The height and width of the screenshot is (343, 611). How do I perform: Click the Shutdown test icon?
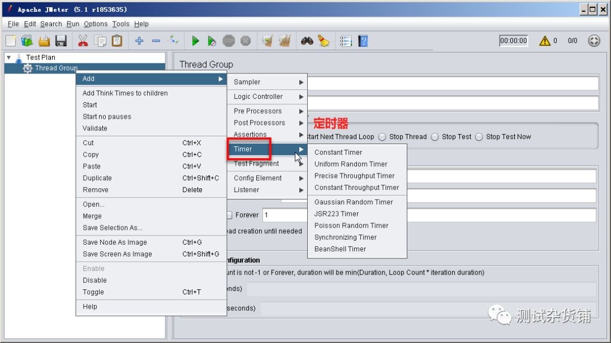246,41
